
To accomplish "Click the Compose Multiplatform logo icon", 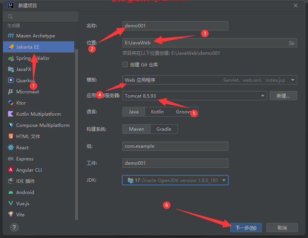I will tap(11, 125).
